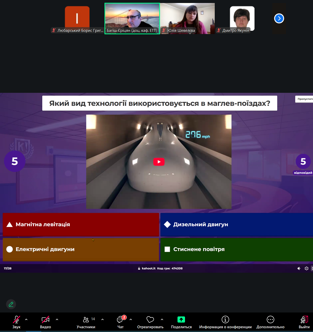Click the 206 mph speed readout
313x332 pixels.
(198, 135)
